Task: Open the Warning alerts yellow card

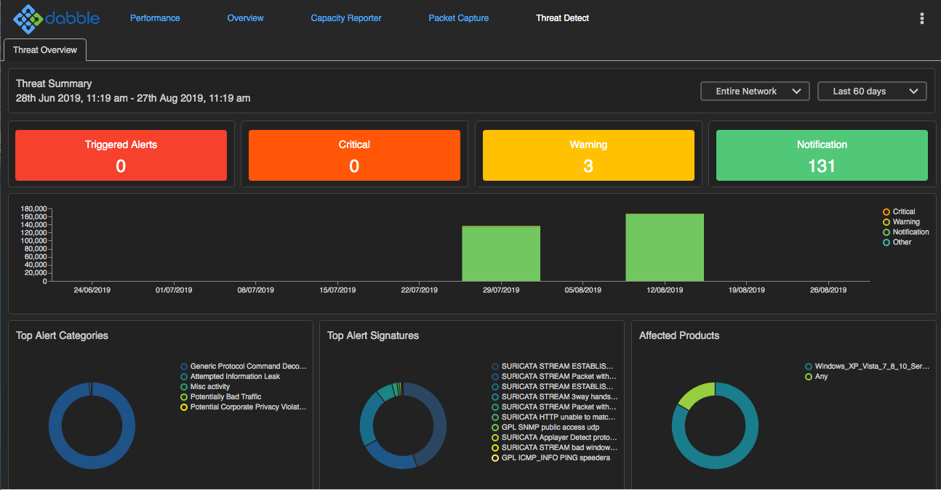Action: click(588, 155)
